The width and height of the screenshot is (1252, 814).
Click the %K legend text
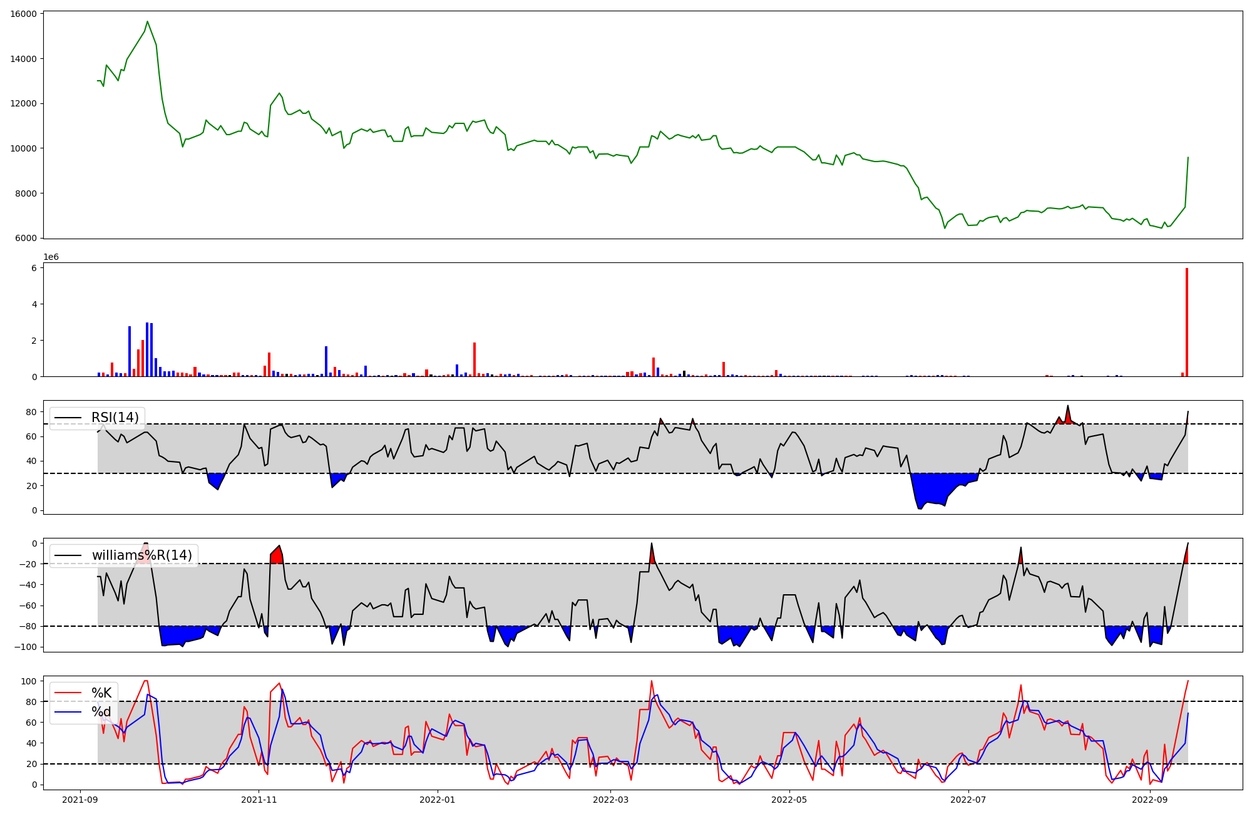pos(101,693)
